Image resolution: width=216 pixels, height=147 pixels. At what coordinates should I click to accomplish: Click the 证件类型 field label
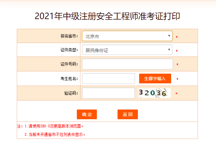pyautogui.click(x=69, y=50)
